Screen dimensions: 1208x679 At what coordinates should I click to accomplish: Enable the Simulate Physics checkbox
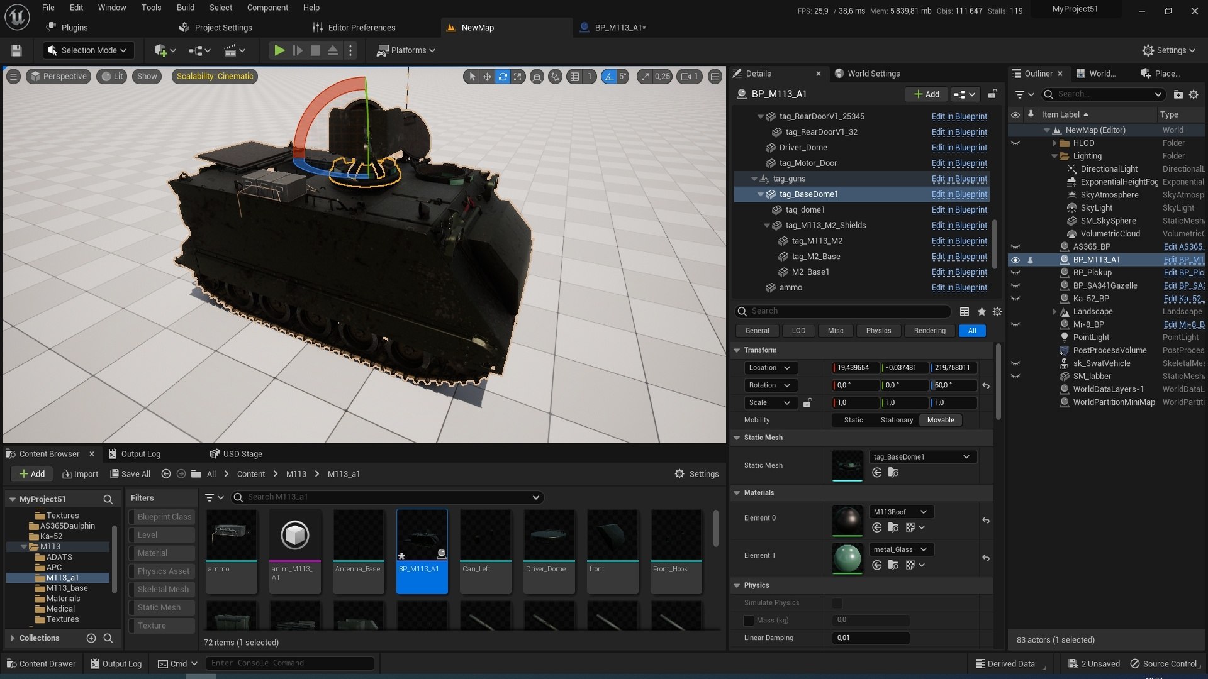(837, 603)
